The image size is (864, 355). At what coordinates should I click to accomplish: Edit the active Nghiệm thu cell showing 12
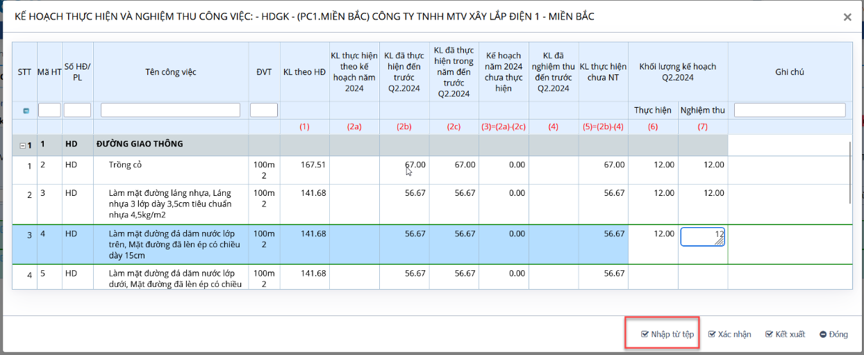click(702, 237)
